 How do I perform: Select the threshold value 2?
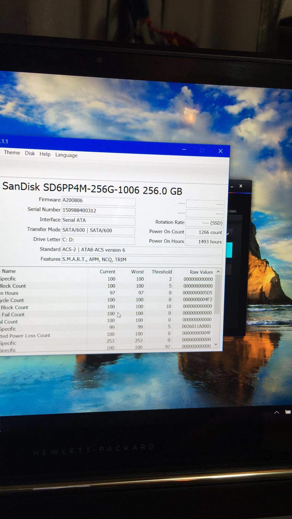pos(170,279)
